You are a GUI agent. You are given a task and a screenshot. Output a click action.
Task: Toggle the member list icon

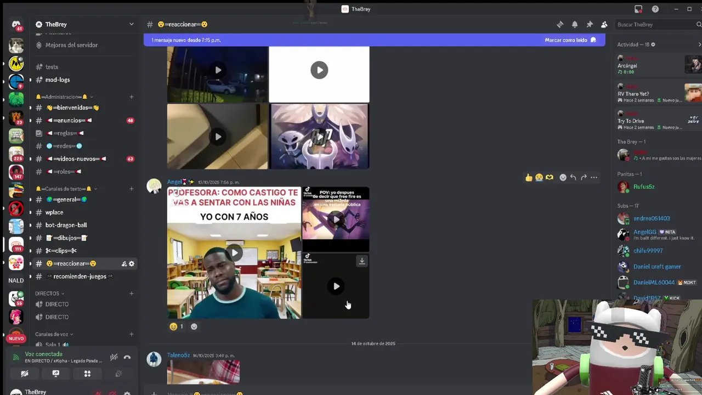point(604,24)
